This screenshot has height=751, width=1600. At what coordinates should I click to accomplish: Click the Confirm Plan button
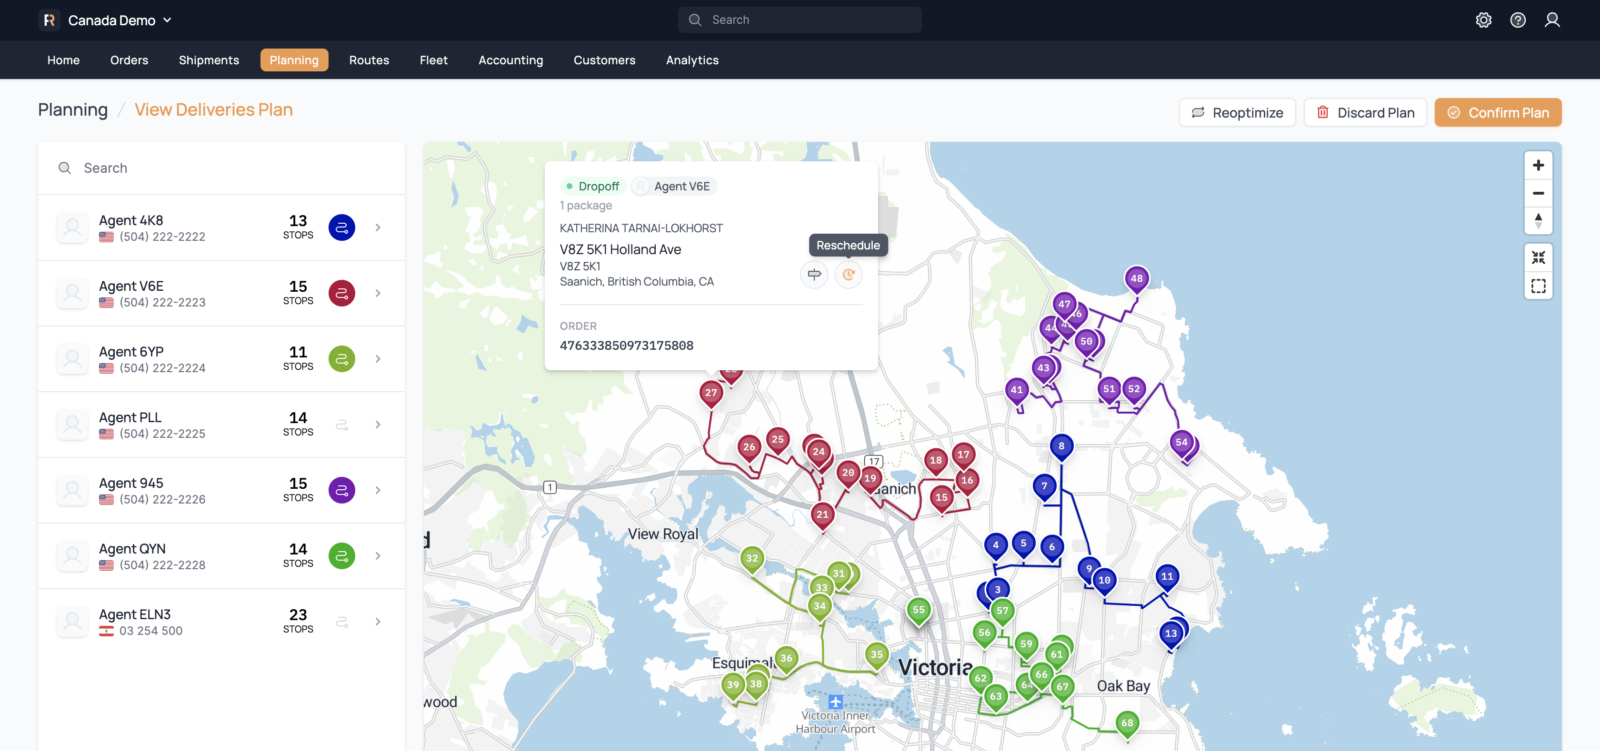point(1498,112)
